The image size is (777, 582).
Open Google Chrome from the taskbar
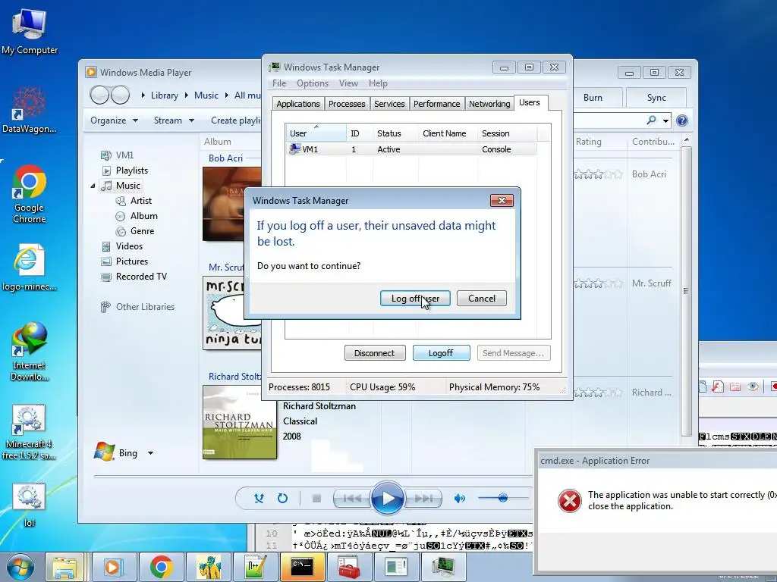(161, 567)
